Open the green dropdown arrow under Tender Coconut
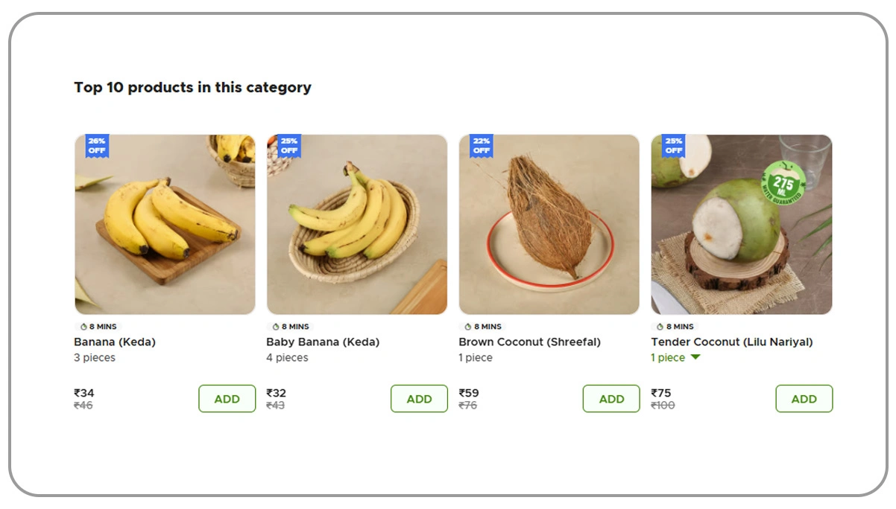Screen dimensions: 896x509 pyautogui.click(x=695, y=357)
